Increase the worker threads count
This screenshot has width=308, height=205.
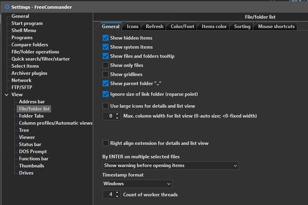click(117, 193)
